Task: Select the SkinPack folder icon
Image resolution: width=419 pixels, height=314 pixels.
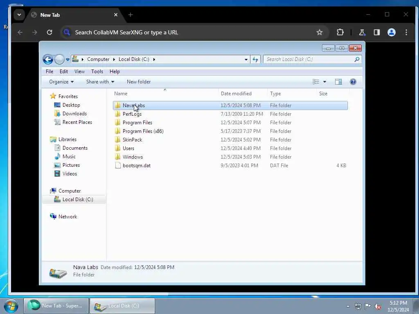Action: pyautogui.click(x=117, y=140)
